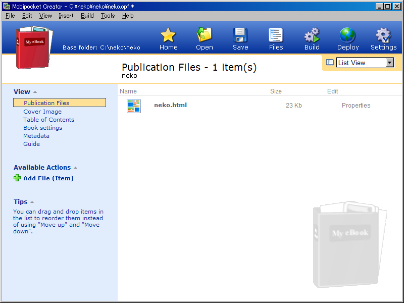Viewport: 404px width, 303px height.
Task: Click the green plus Add File icon
Action: [17, 178]
